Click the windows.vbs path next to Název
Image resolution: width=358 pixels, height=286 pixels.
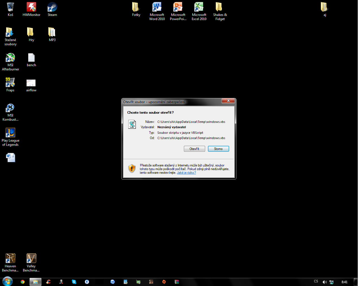pos(191,122)
